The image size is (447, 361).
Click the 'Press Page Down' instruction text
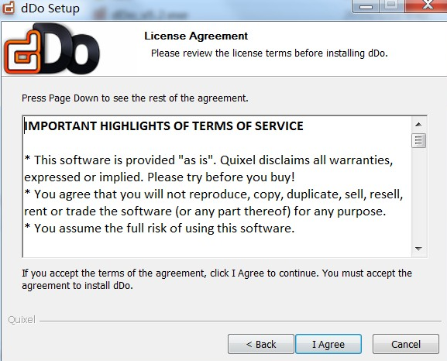[135, 98]
